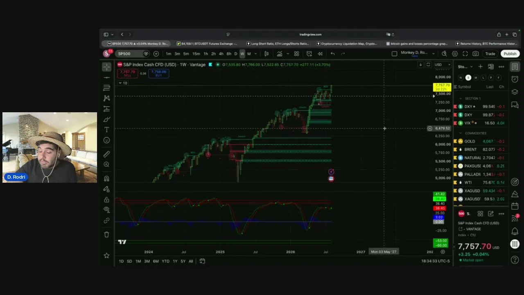Set range to YTD
Image resolution: width=524 pixels, height=295 pixels.
point(165,261)
